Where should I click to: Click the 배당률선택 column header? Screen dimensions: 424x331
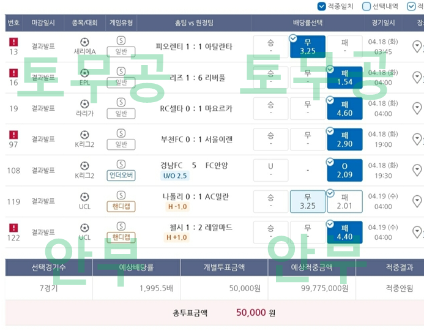(307, 23)
